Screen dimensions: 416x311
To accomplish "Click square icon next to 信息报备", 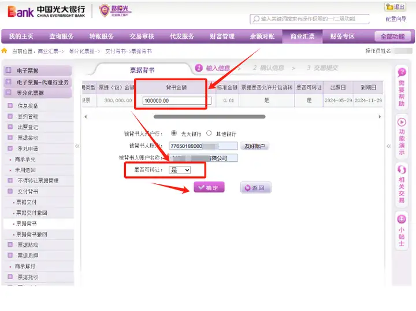I will pyautogui.click(x=10, y=106).
